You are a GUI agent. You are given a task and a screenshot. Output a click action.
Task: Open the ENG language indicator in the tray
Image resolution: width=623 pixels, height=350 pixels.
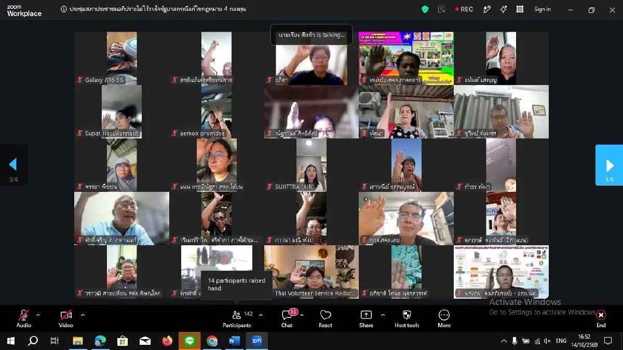[561, 341]
